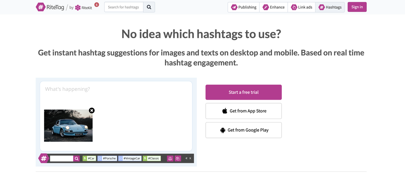Click the copy hashtags icon
The height and width of the screenshot is (178, 405).
pyautogui.click(x=178, y=158)
